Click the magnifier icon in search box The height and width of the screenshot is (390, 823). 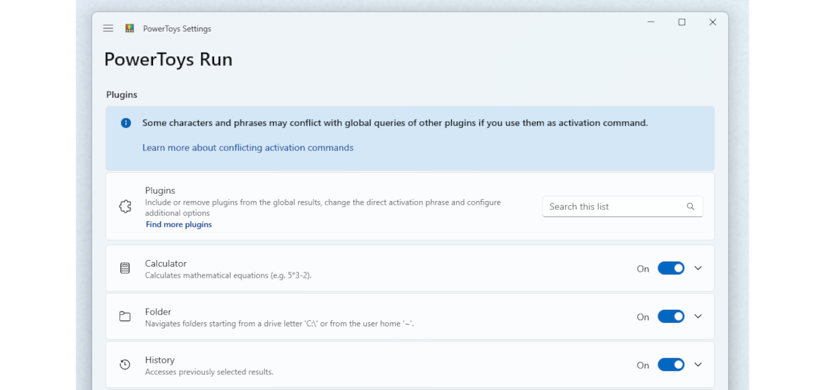691,207
